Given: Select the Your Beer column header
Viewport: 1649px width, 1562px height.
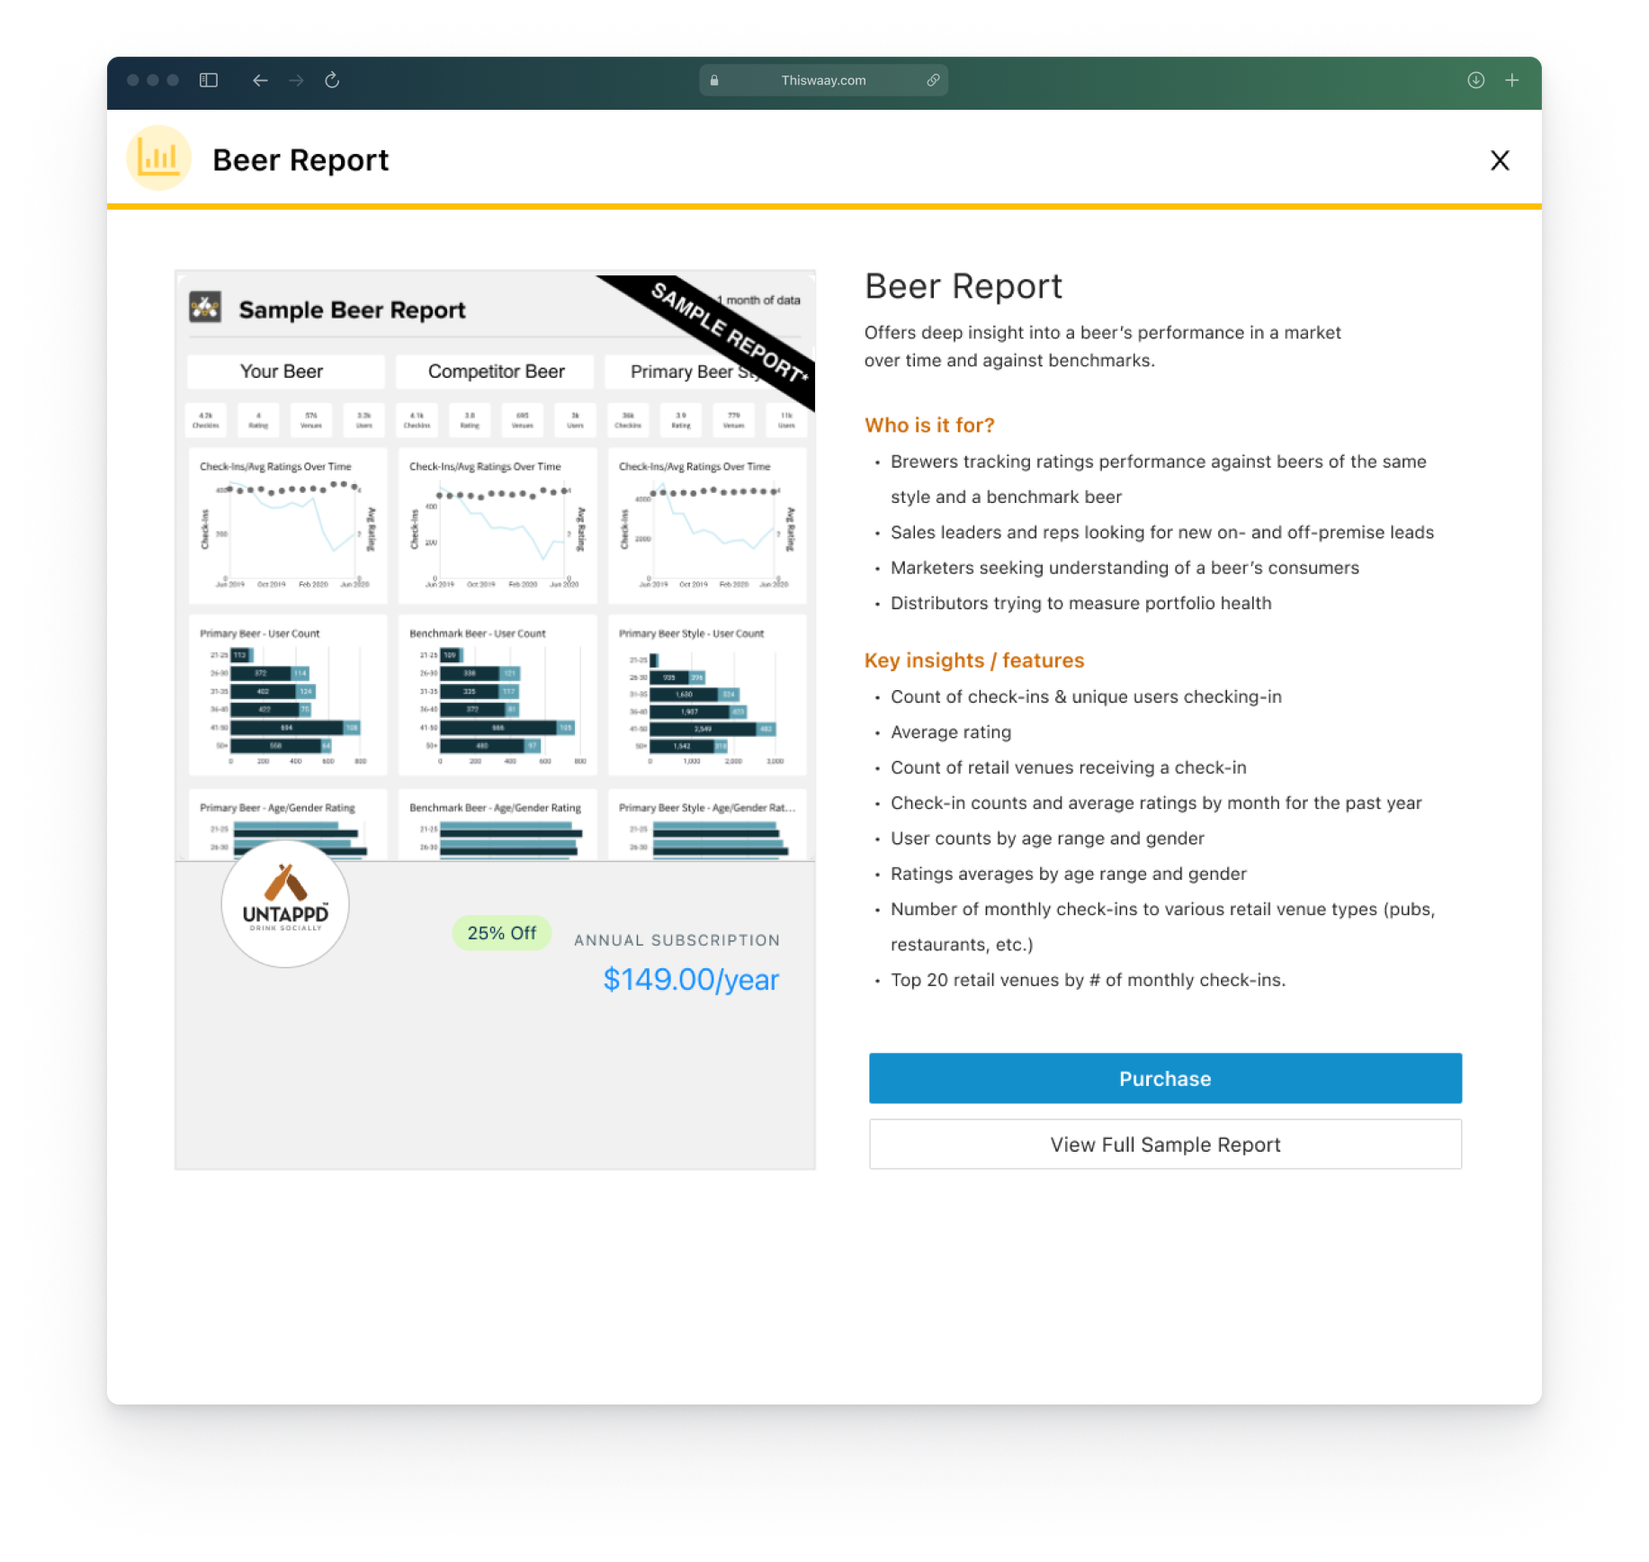Looking at the screenshot, I should [282, 372].
